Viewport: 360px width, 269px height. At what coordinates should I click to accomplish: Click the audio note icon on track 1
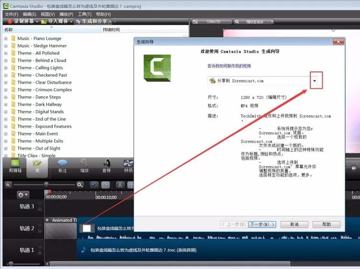[84, 250]
